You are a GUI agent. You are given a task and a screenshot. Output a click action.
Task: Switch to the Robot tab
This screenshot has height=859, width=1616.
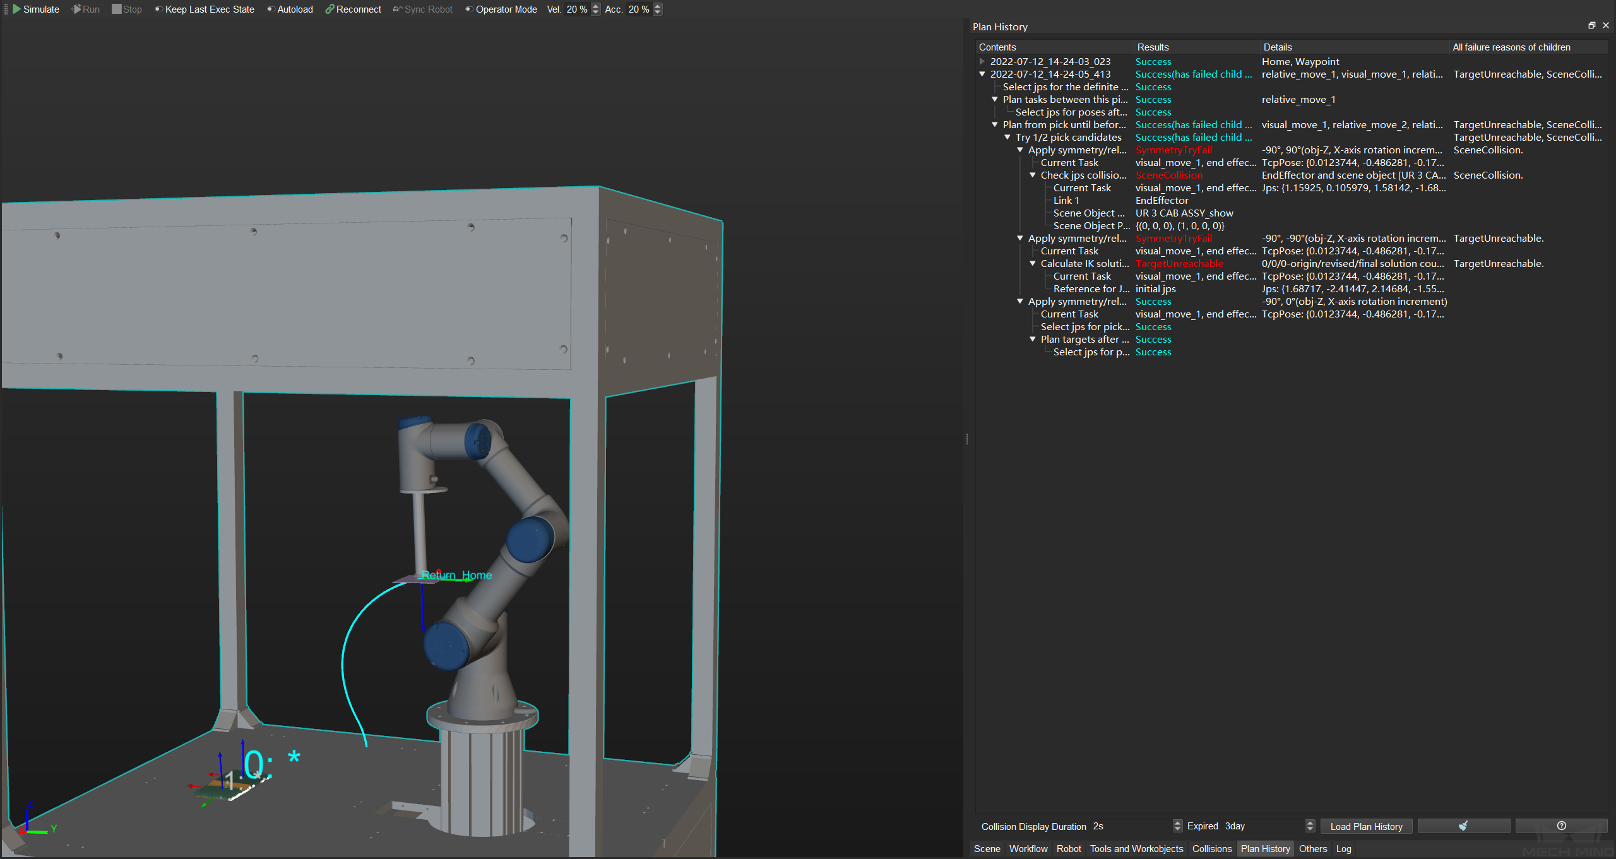click(1069, 849)
